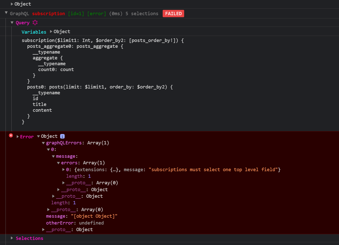Collapse the GraphQL subscription log entry

pos(6,13)
